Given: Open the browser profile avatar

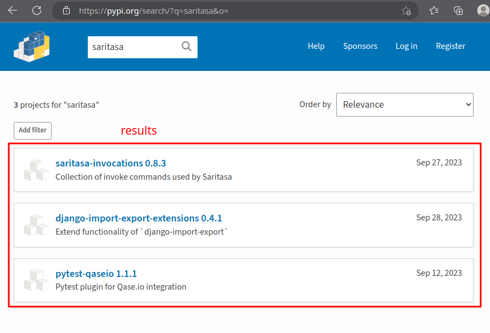Looking at the screenshot, I should [483, 10].
